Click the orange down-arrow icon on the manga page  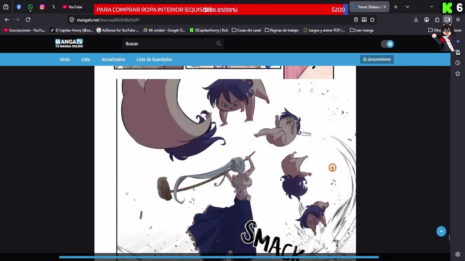[332, 167]
